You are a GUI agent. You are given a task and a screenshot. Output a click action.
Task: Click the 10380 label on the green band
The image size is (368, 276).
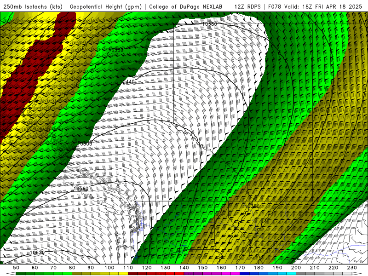click(116, 50)
